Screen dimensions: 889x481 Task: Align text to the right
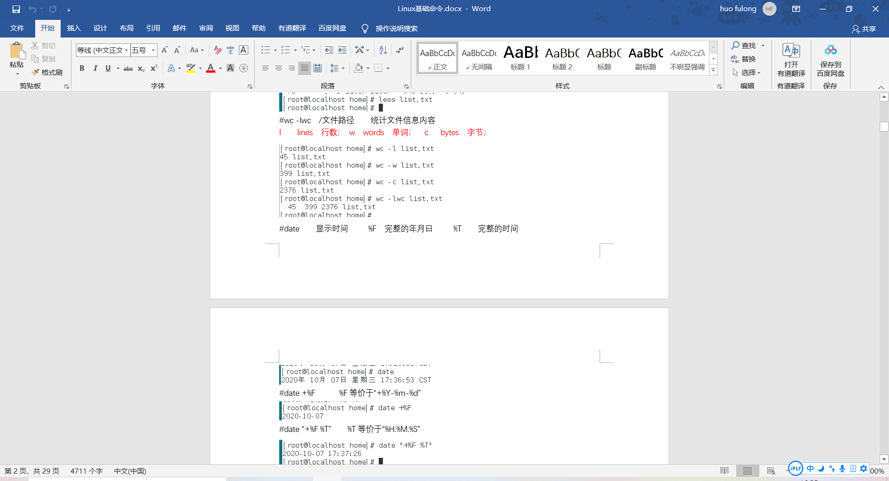(292, 69)
